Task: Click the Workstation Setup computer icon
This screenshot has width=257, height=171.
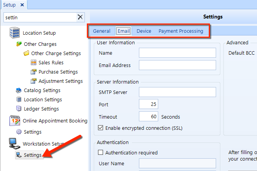Action: (x=15, y=144)
